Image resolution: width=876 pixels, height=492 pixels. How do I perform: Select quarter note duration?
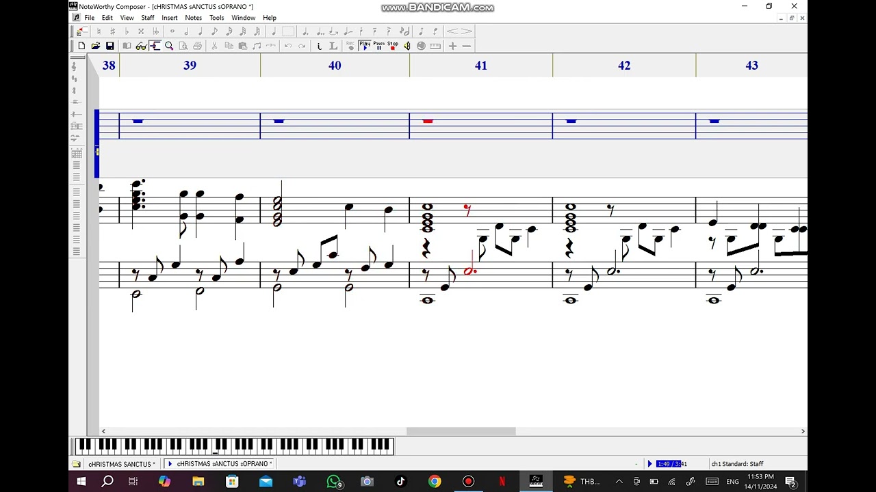[x=200, y=31]
